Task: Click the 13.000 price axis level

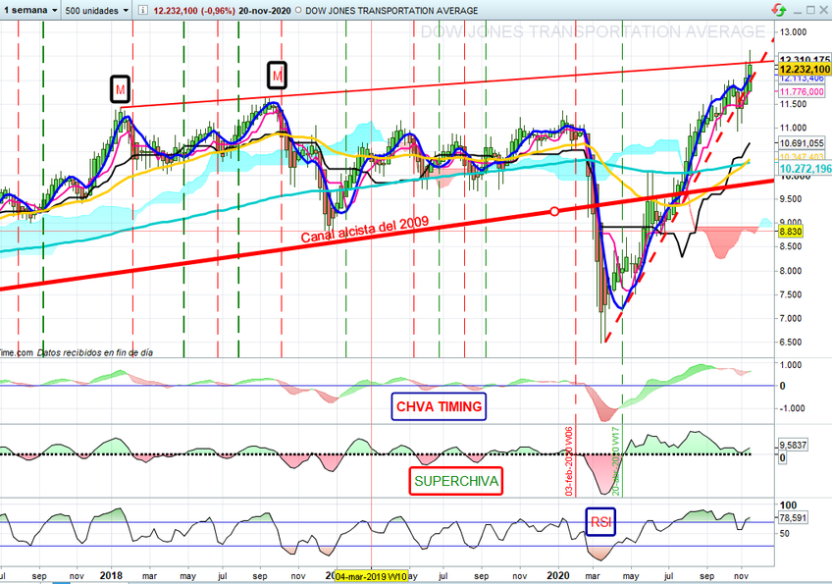Action: 793,31
